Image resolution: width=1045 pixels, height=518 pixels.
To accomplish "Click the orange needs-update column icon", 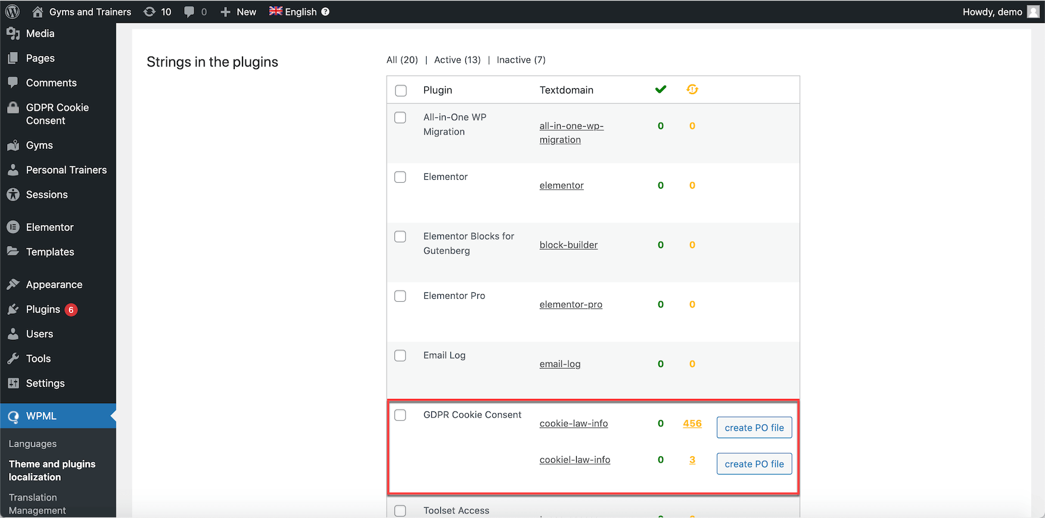I will 692,89.
